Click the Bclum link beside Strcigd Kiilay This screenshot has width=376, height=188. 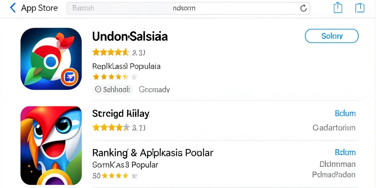click(x=345, y=113)
